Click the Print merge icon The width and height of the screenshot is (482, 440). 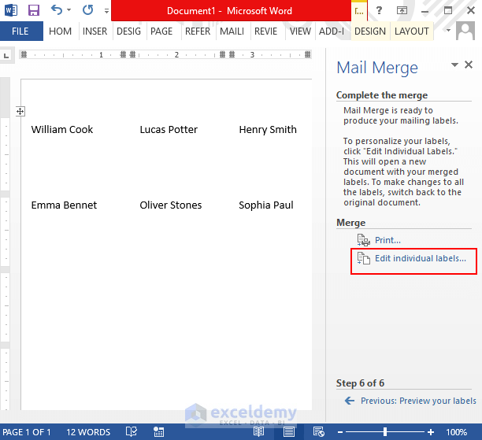click(364, 240)
